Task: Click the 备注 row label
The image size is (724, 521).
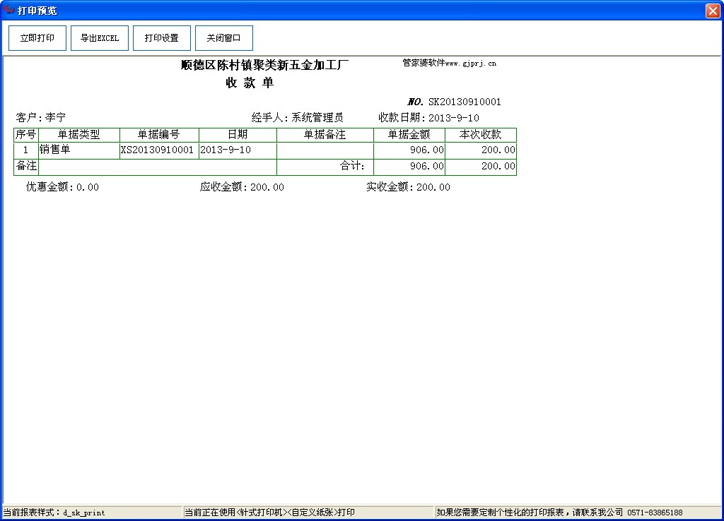Action: coord(26,166)
